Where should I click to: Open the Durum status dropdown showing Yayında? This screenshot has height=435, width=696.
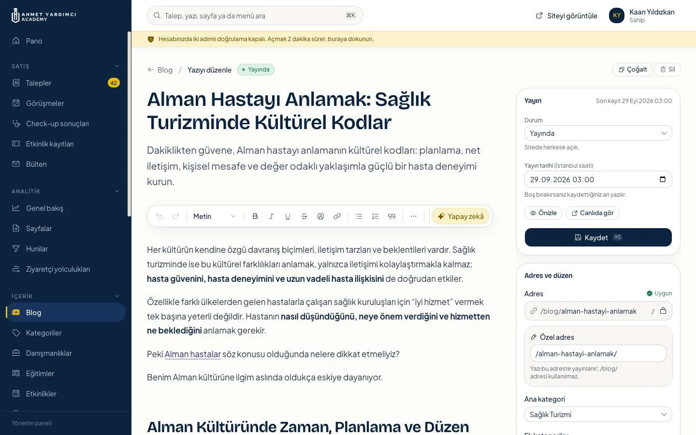click(598, 133)
